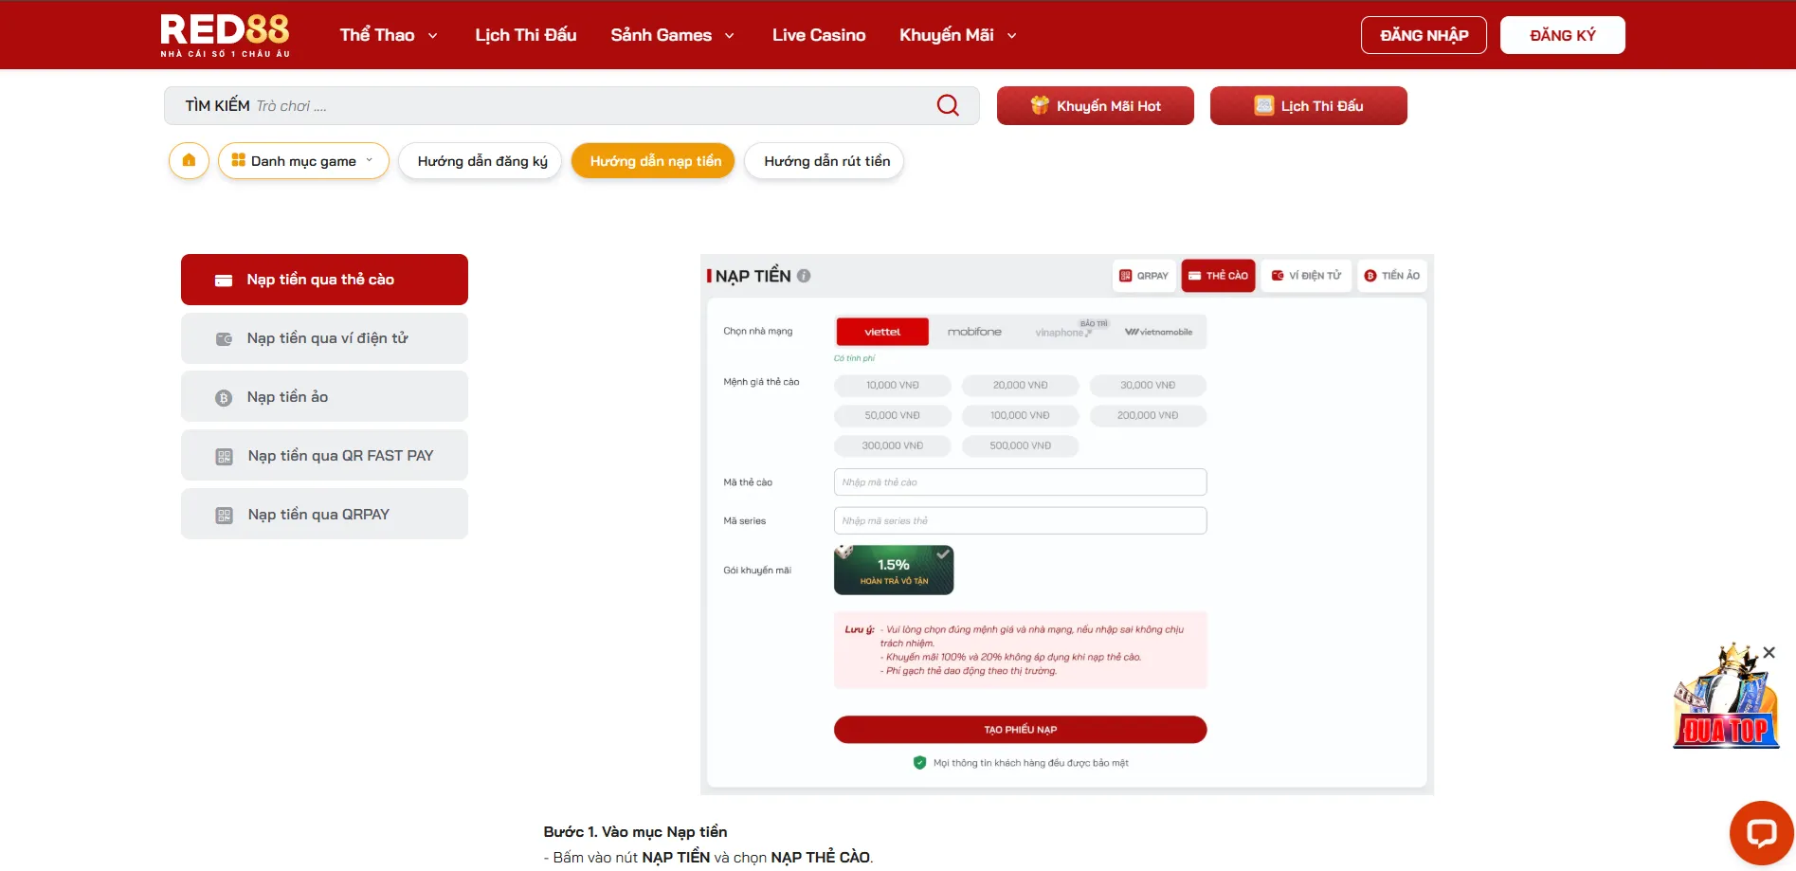
Task: Click the RED88 logo
Action: (x=226, y=35)
